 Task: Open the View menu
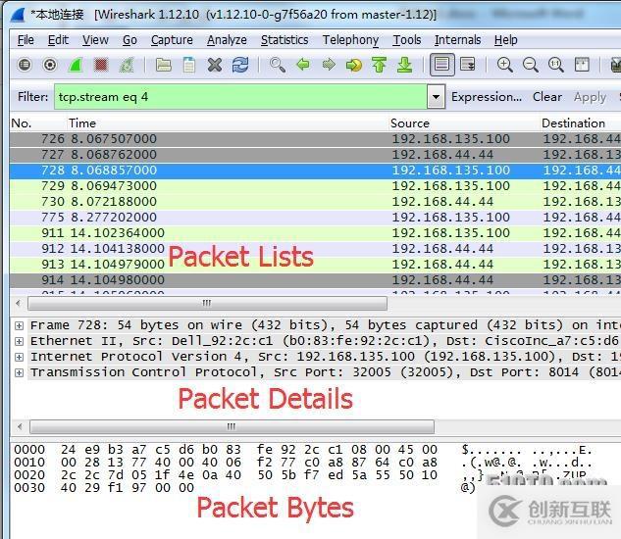[95, 40]
